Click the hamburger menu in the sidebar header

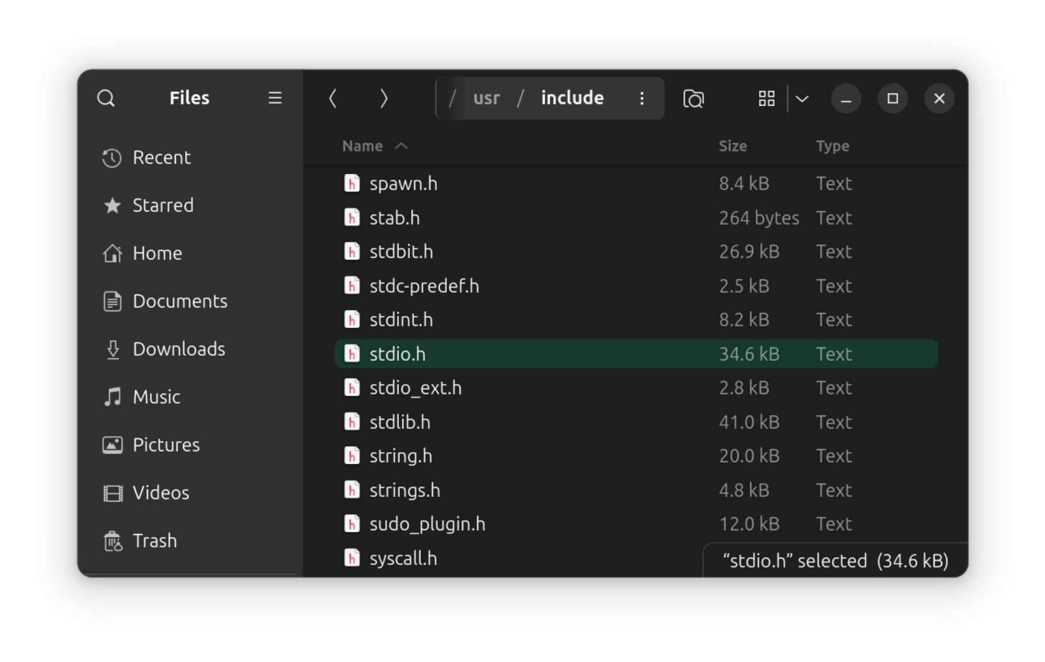point(275,98)
